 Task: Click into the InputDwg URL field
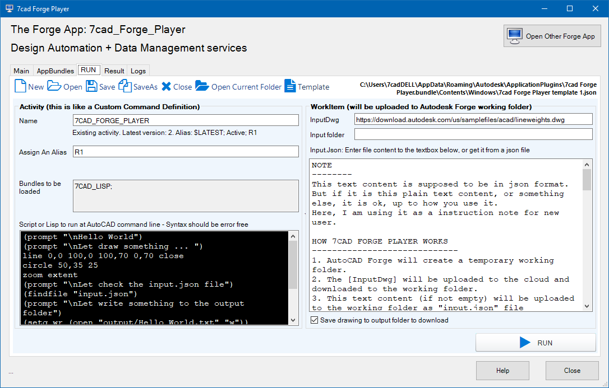click(473, 119)
